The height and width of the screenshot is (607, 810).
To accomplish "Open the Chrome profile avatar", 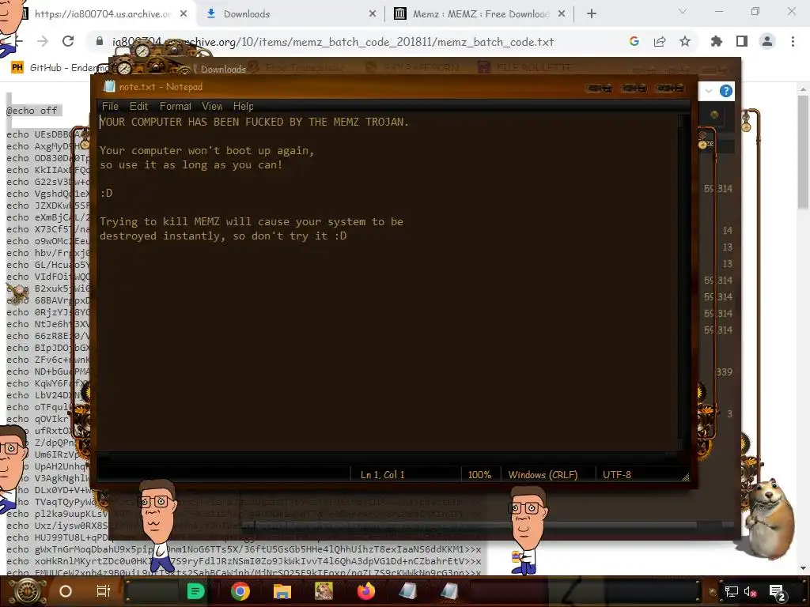I will click(767, 41).
